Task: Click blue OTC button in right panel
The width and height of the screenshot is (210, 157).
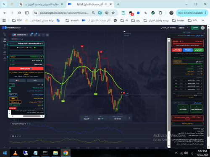Action: (x=187, y=50)
